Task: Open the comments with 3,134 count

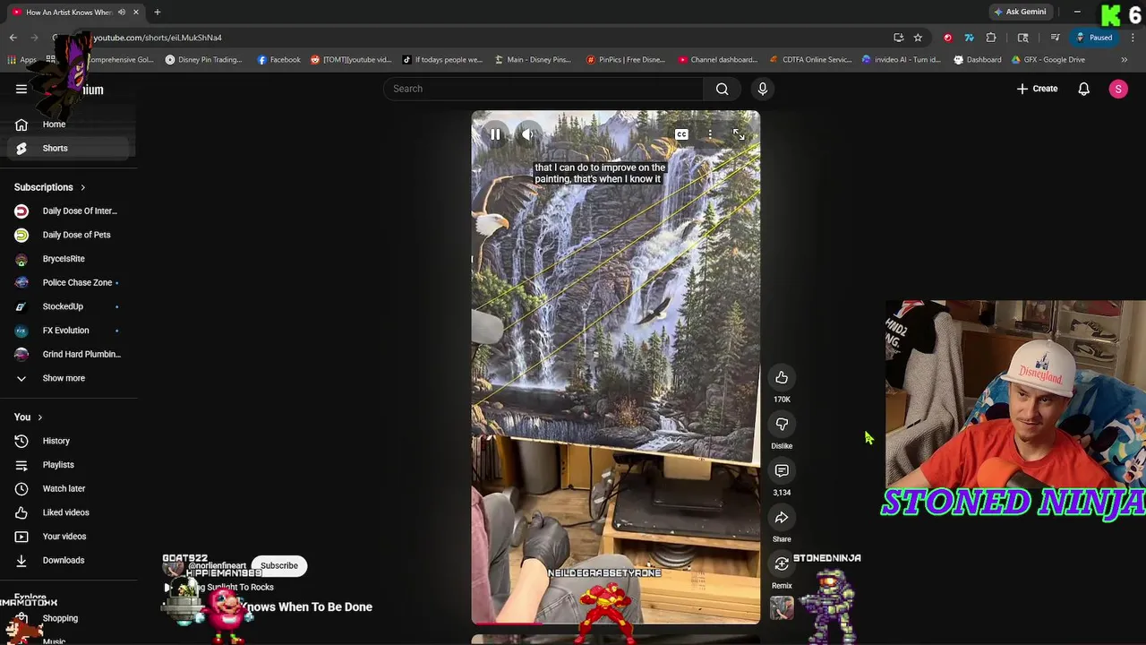Action: [782, 471]
